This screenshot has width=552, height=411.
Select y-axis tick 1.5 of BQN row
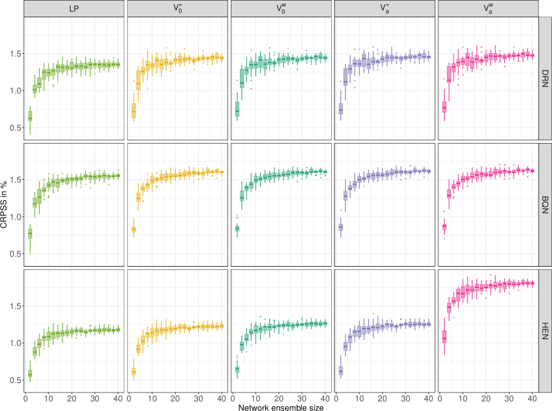point(16,180)
